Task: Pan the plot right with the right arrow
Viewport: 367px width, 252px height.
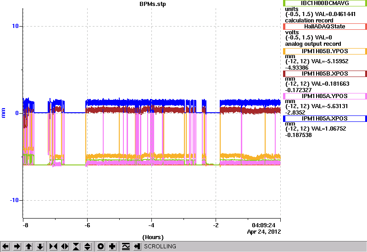Action: click(x=17, y=247)
